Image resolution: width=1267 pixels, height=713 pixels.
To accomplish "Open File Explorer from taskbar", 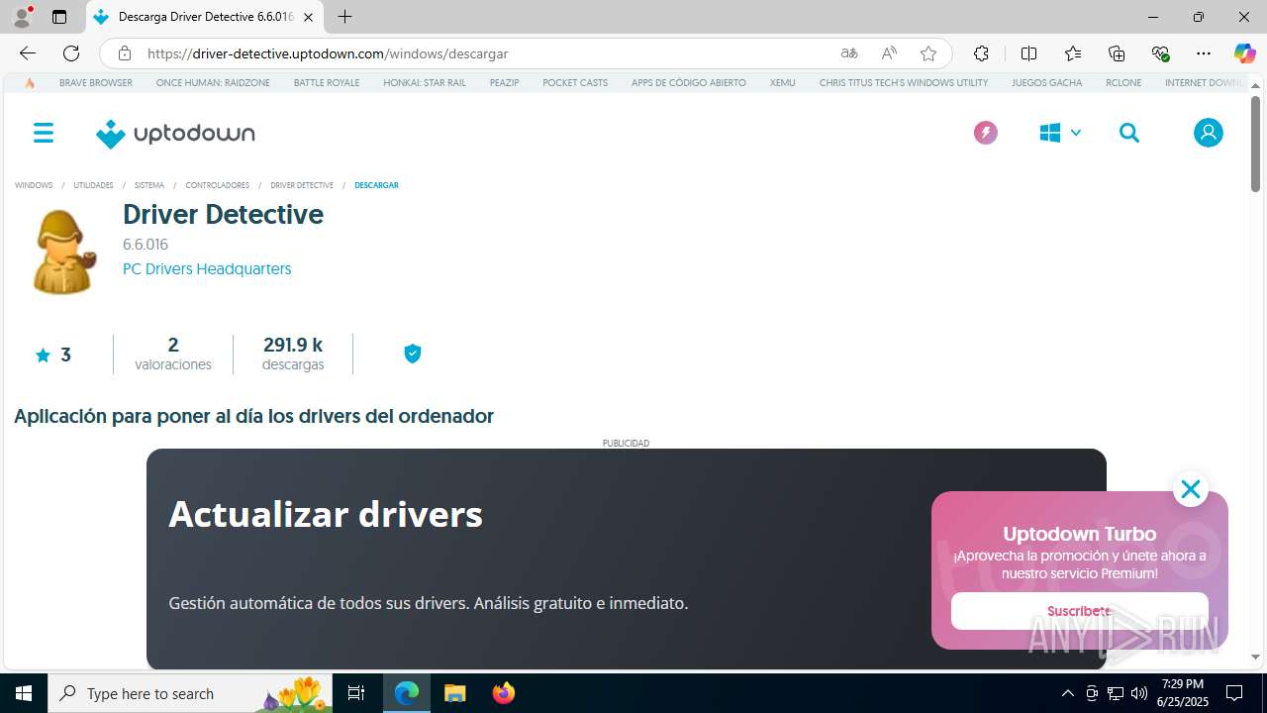I will coord(454,693).
